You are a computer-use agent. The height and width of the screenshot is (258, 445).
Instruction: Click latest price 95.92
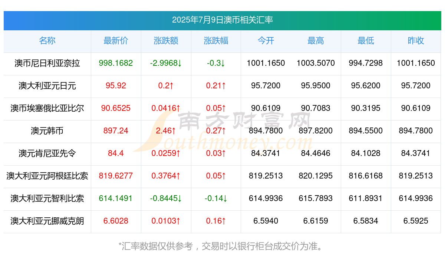[116, 86]
